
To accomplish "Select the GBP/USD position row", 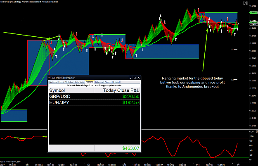I will pyautogui.click(x=94, y=96).
